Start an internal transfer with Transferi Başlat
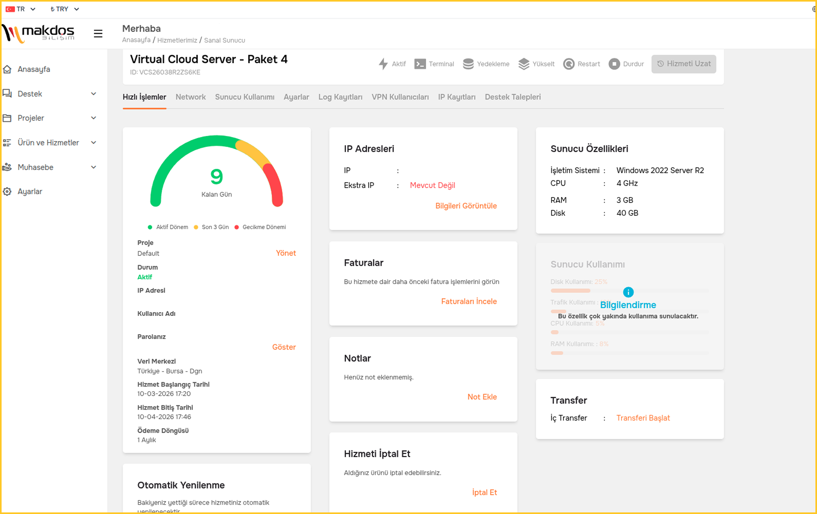The width and height of the screenshot is (817, 514). pos(643,418)
